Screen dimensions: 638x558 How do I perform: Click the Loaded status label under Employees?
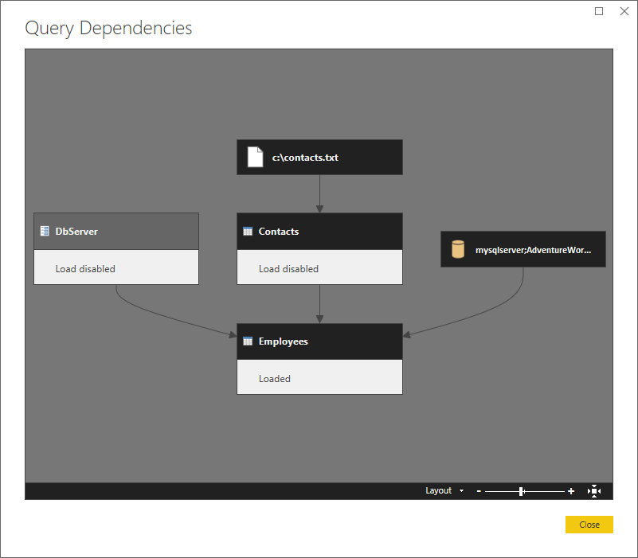275,378
